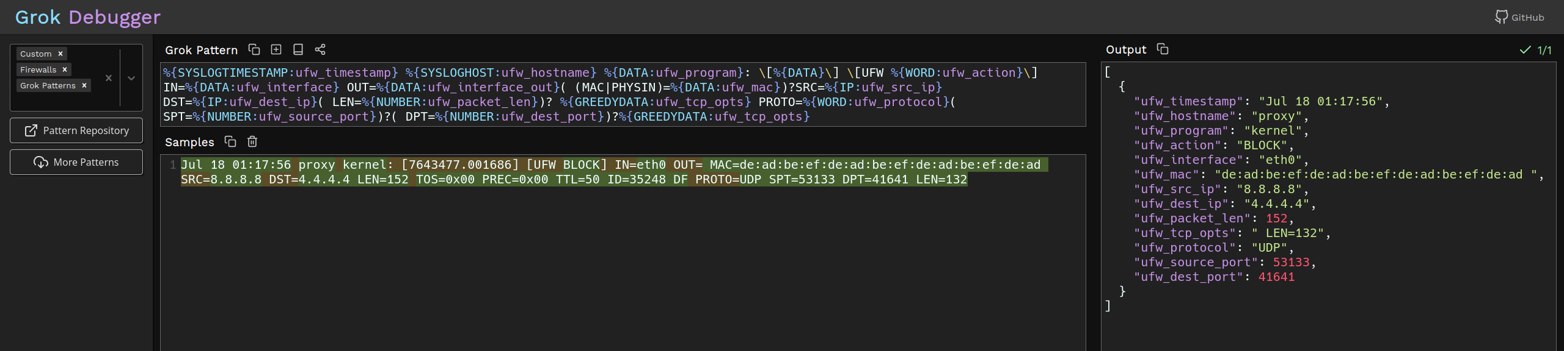Remove the Custom tag
1564x351 pixels.
pos(60,54)
